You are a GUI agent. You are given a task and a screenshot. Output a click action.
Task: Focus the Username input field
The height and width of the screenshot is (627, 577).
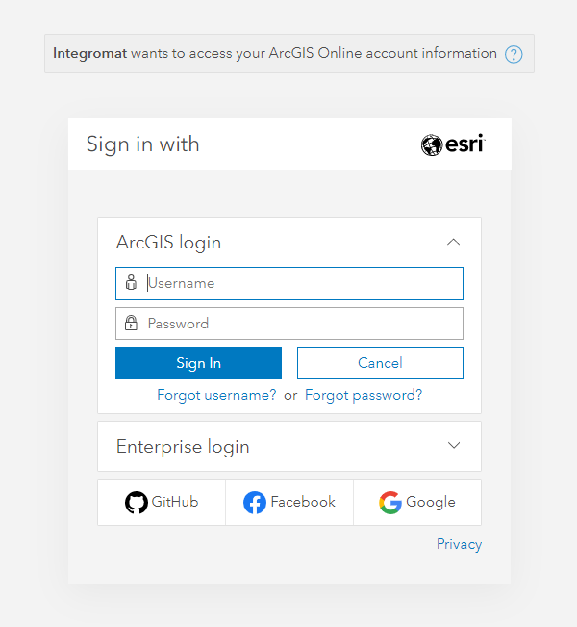tap(302, 283)
